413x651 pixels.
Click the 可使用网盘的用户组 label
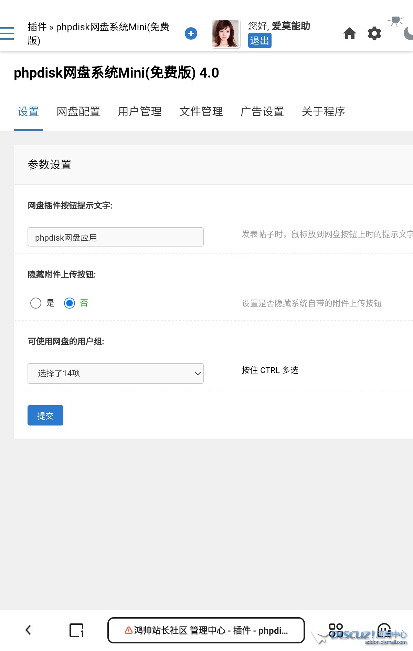pos(66,341)
